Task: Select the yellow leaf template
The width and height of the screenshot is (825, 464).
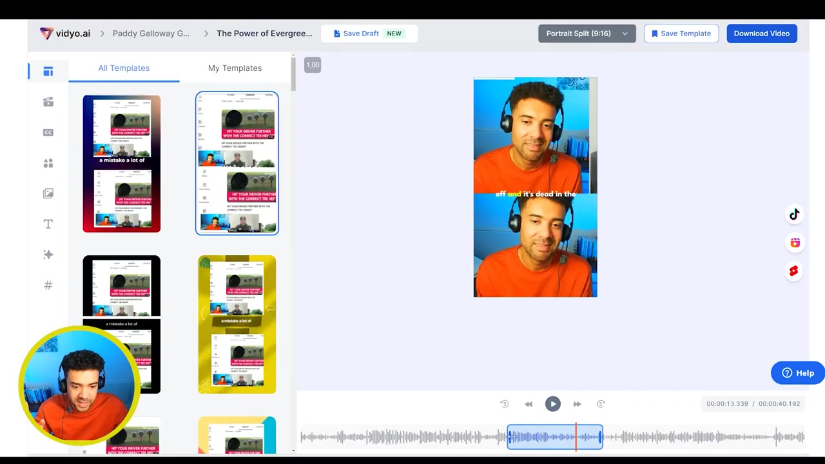Action: (x=237, y=324)
